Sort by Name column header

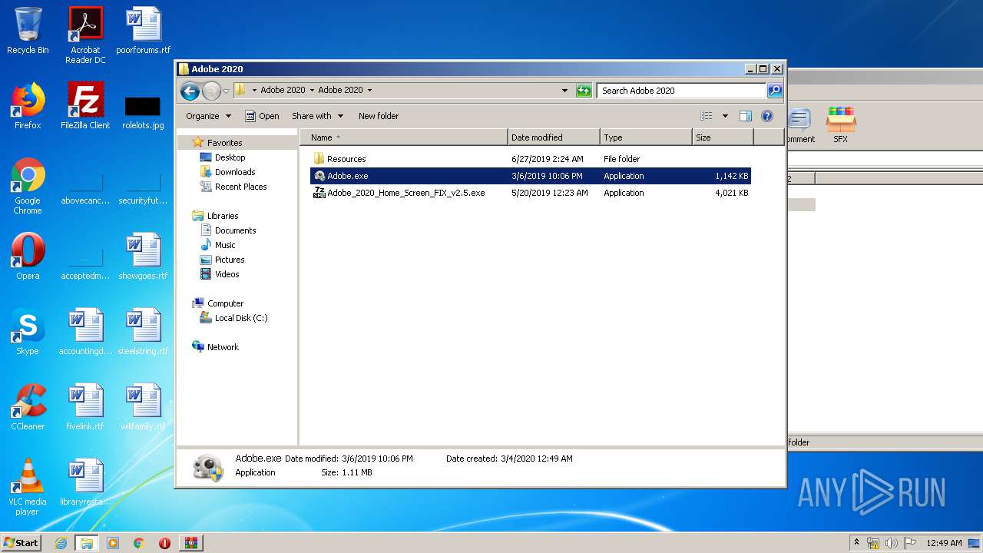point(403,137)
